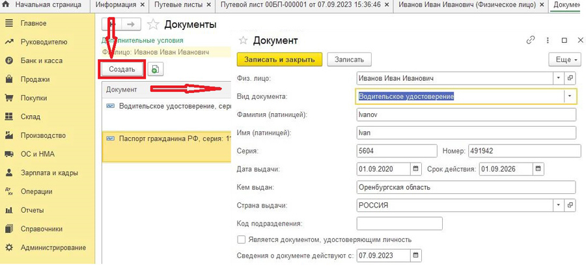
Task: Expand the Страна выдачи dropdown
Action: coord(559,205)
